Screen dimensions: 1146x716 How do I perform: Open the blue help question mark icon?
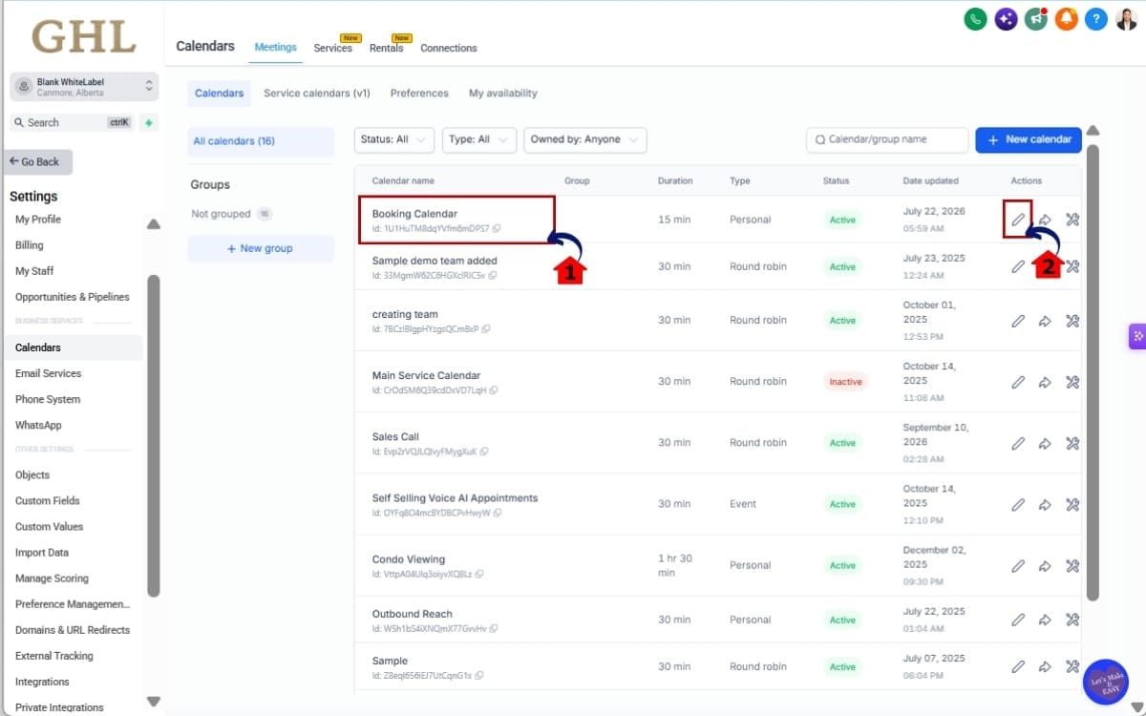click(x=1096, y=18)
